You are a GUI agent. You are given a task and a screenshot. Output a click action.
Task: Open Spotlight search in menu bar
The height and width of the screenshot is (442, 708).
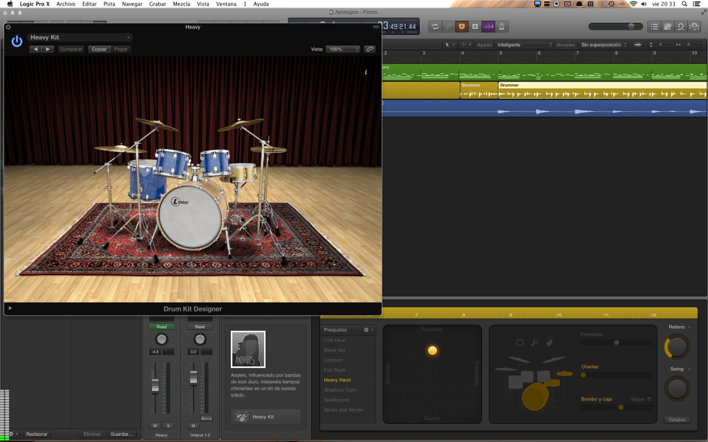(x=684, y=4)
